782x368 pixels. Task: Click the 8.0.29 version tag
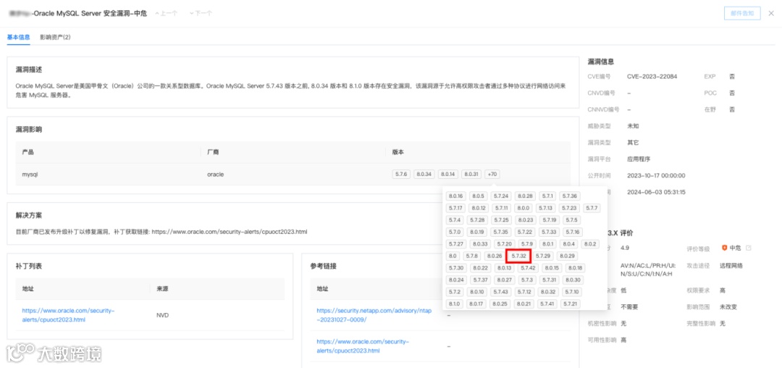pyautogui.click(x=567, y=256)
